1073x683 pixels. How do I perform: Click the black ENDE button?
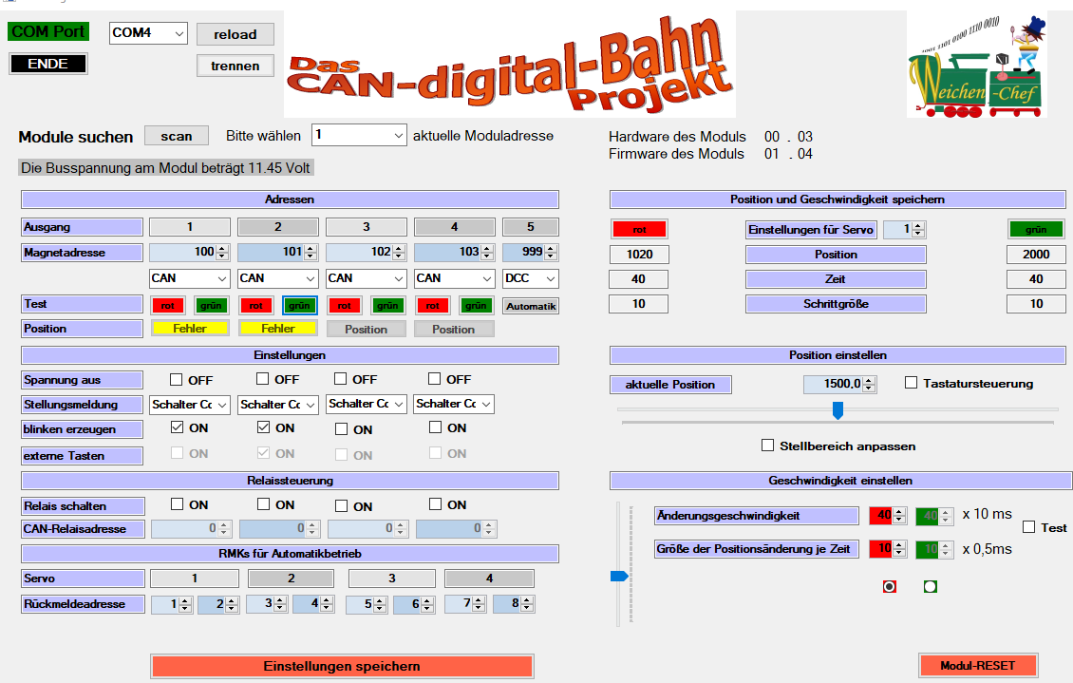[x=47, y=64]
